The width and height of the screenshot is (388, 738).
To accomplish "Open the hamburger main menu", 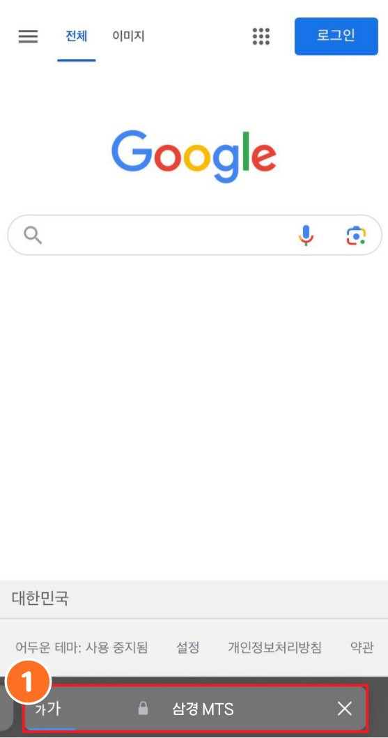I will (x=28, y=36).
